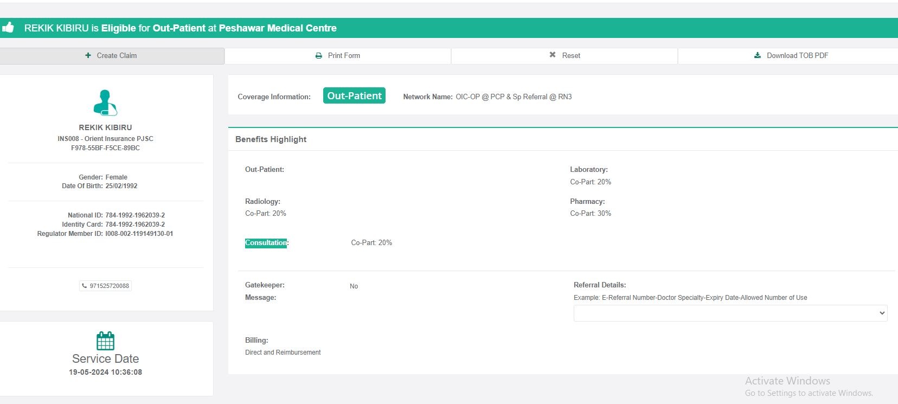Click the plus icon beside Create Claim
The width and height of the screenshot is (898, 404).
click(x=88, y=55)
